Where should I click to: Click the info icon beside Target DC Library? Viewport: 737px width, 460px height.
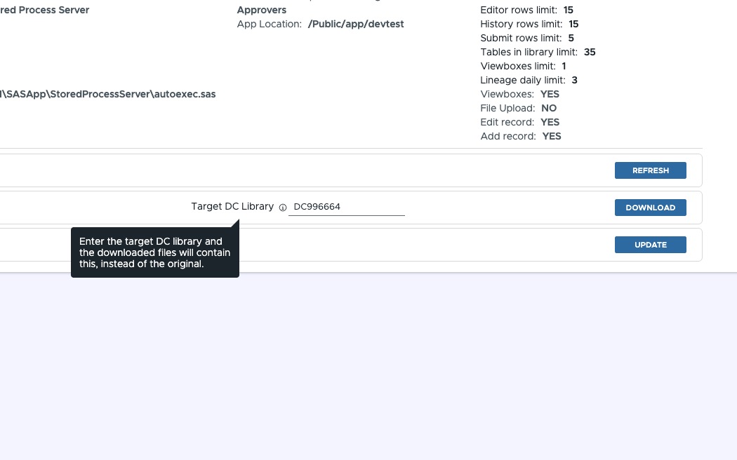[x=283, y=208]
